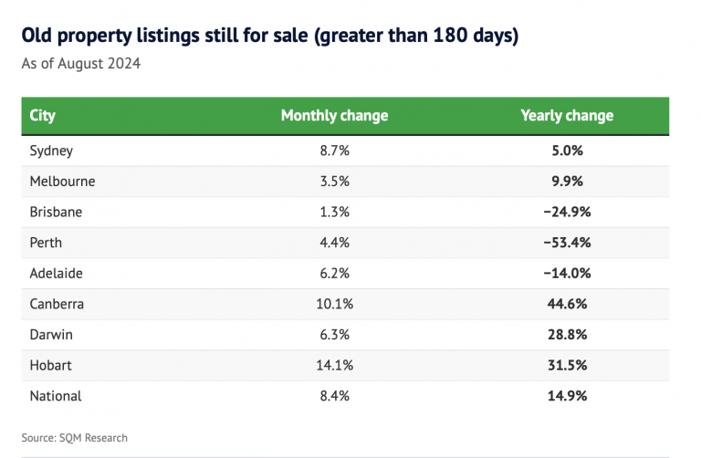Select the National row label
The image size is (701, 458).
coord(56,396)
